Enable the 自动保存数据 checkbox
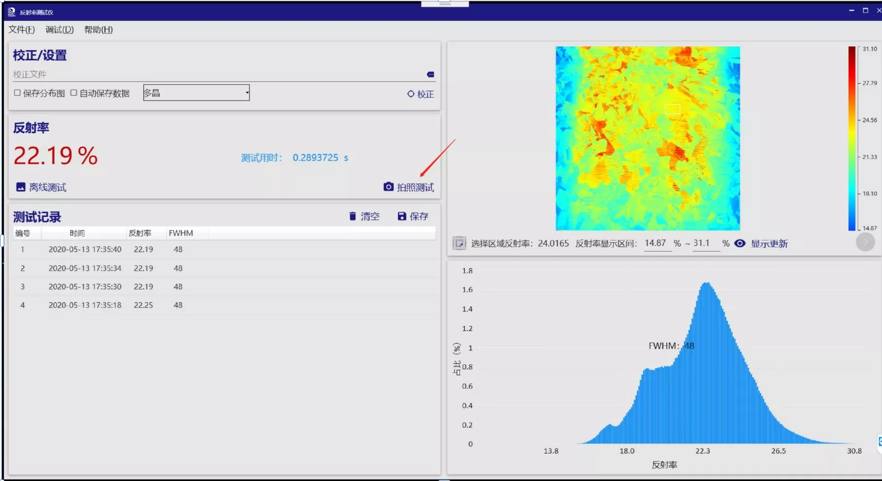 pos(73,93)
